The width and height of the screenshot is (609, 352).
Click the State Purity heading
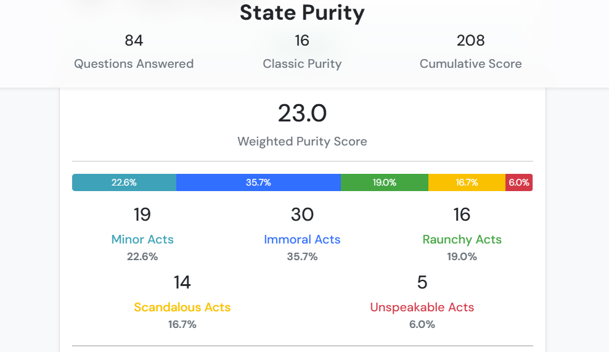point(302,13)
